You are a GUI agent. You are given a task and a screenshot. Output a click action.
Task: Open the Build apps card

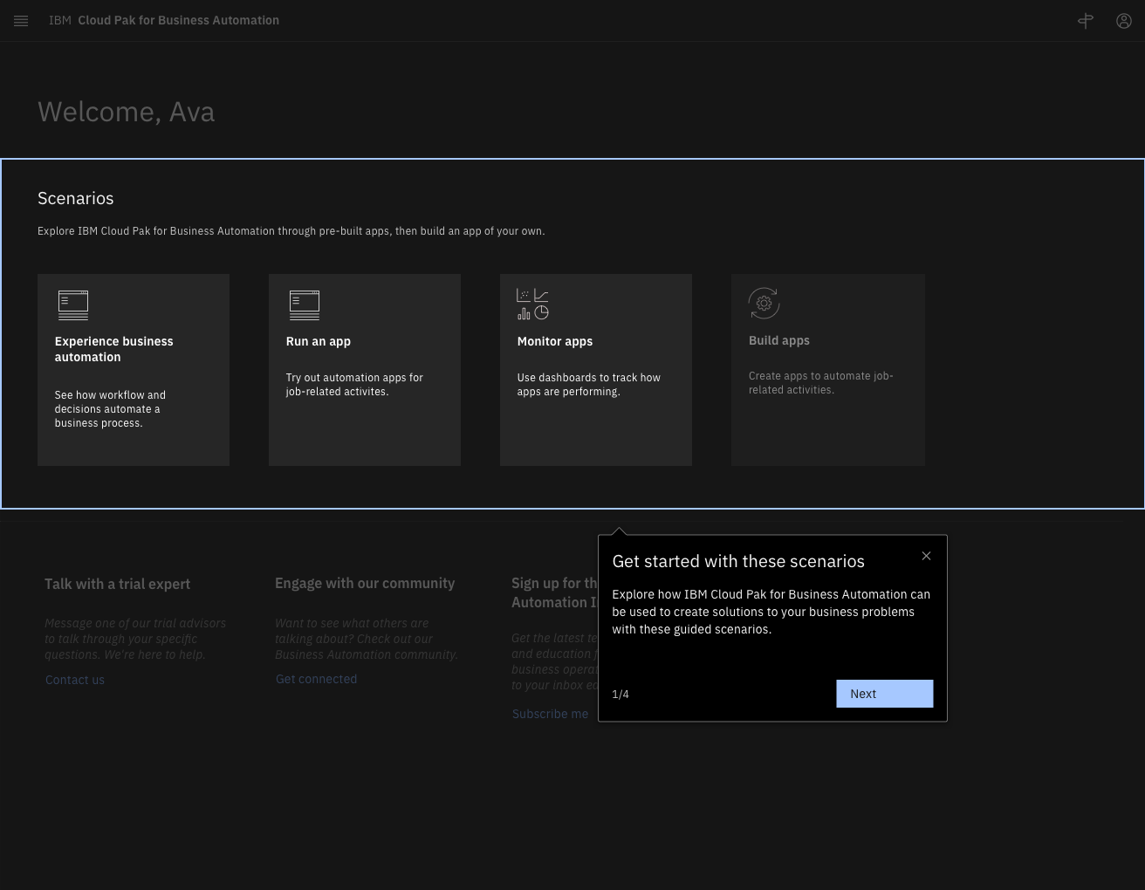(x=828, y=370)
